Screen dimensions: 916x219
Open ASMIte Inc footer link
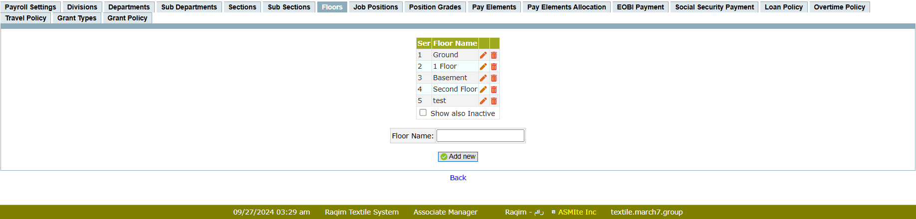pos(577,212)
